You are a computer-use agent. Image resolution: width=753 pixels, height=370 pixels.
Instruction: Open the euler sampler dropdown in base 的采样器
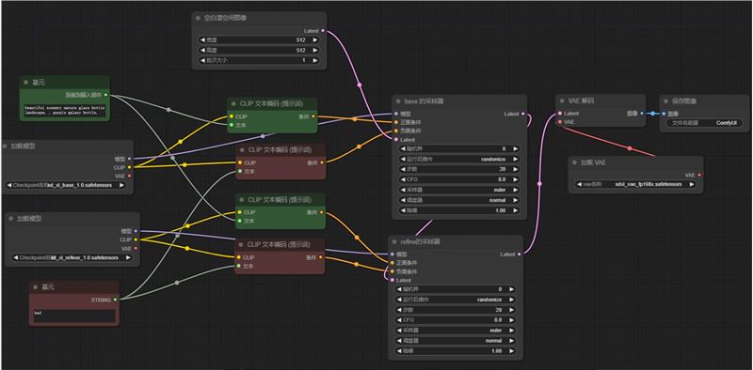[x=459, y=190]
